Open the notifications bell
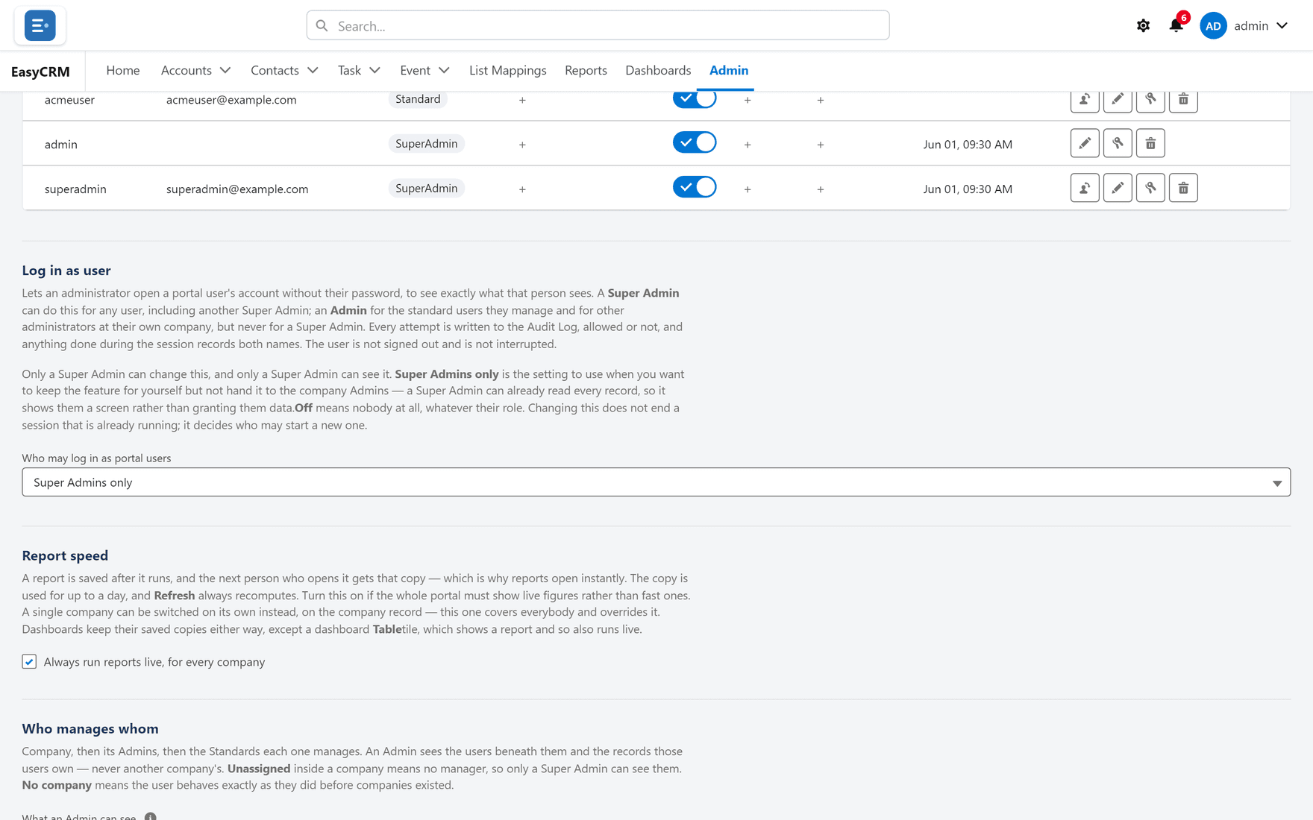This screenshot has width=1313, height=820. click(1176, 25)
